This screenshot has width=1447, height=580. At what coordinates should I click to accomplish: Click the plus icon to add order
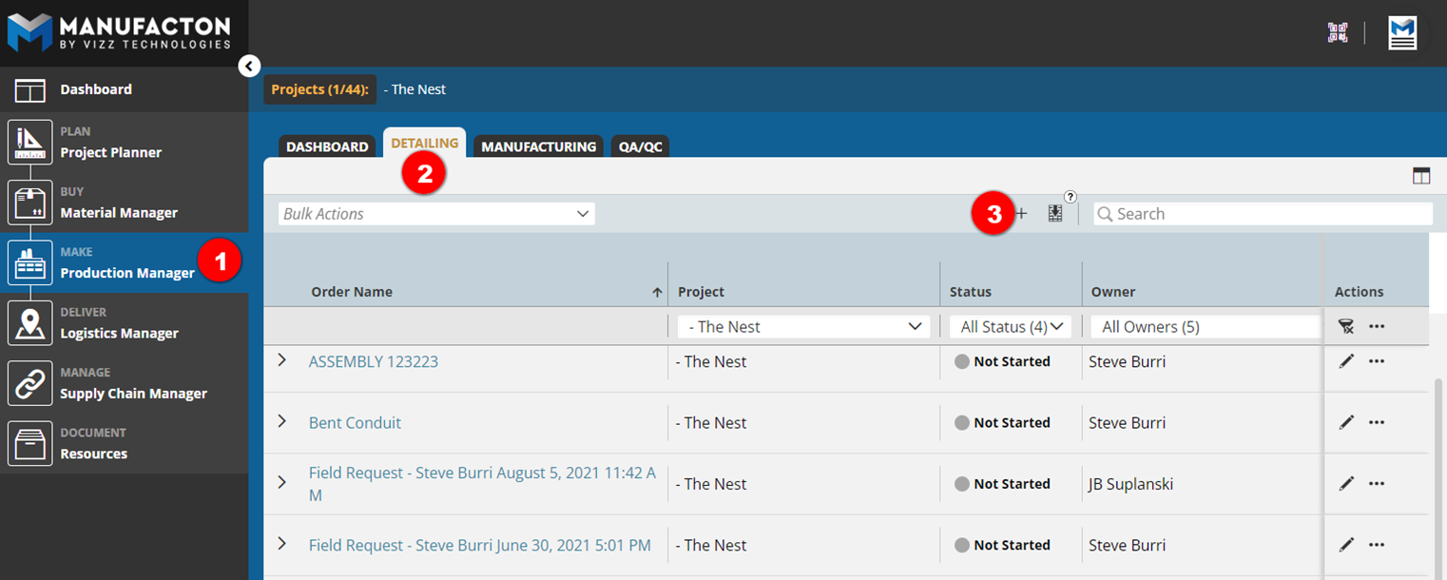point(1022,214)
